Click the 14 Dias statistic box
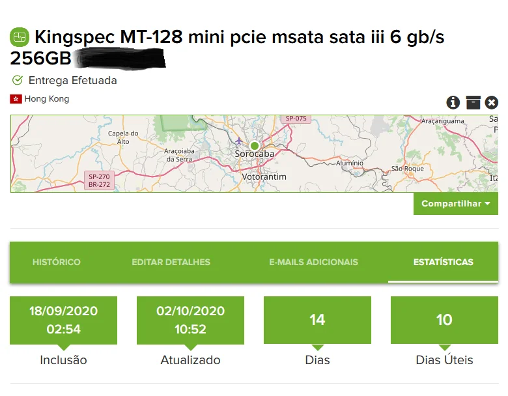 point(317,320)
